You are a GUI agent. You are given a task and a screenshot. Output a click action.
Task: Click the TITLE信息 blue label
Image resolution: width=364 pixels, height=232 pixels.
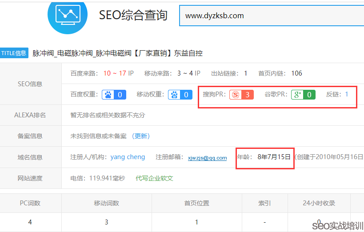[x=14, y=53]
